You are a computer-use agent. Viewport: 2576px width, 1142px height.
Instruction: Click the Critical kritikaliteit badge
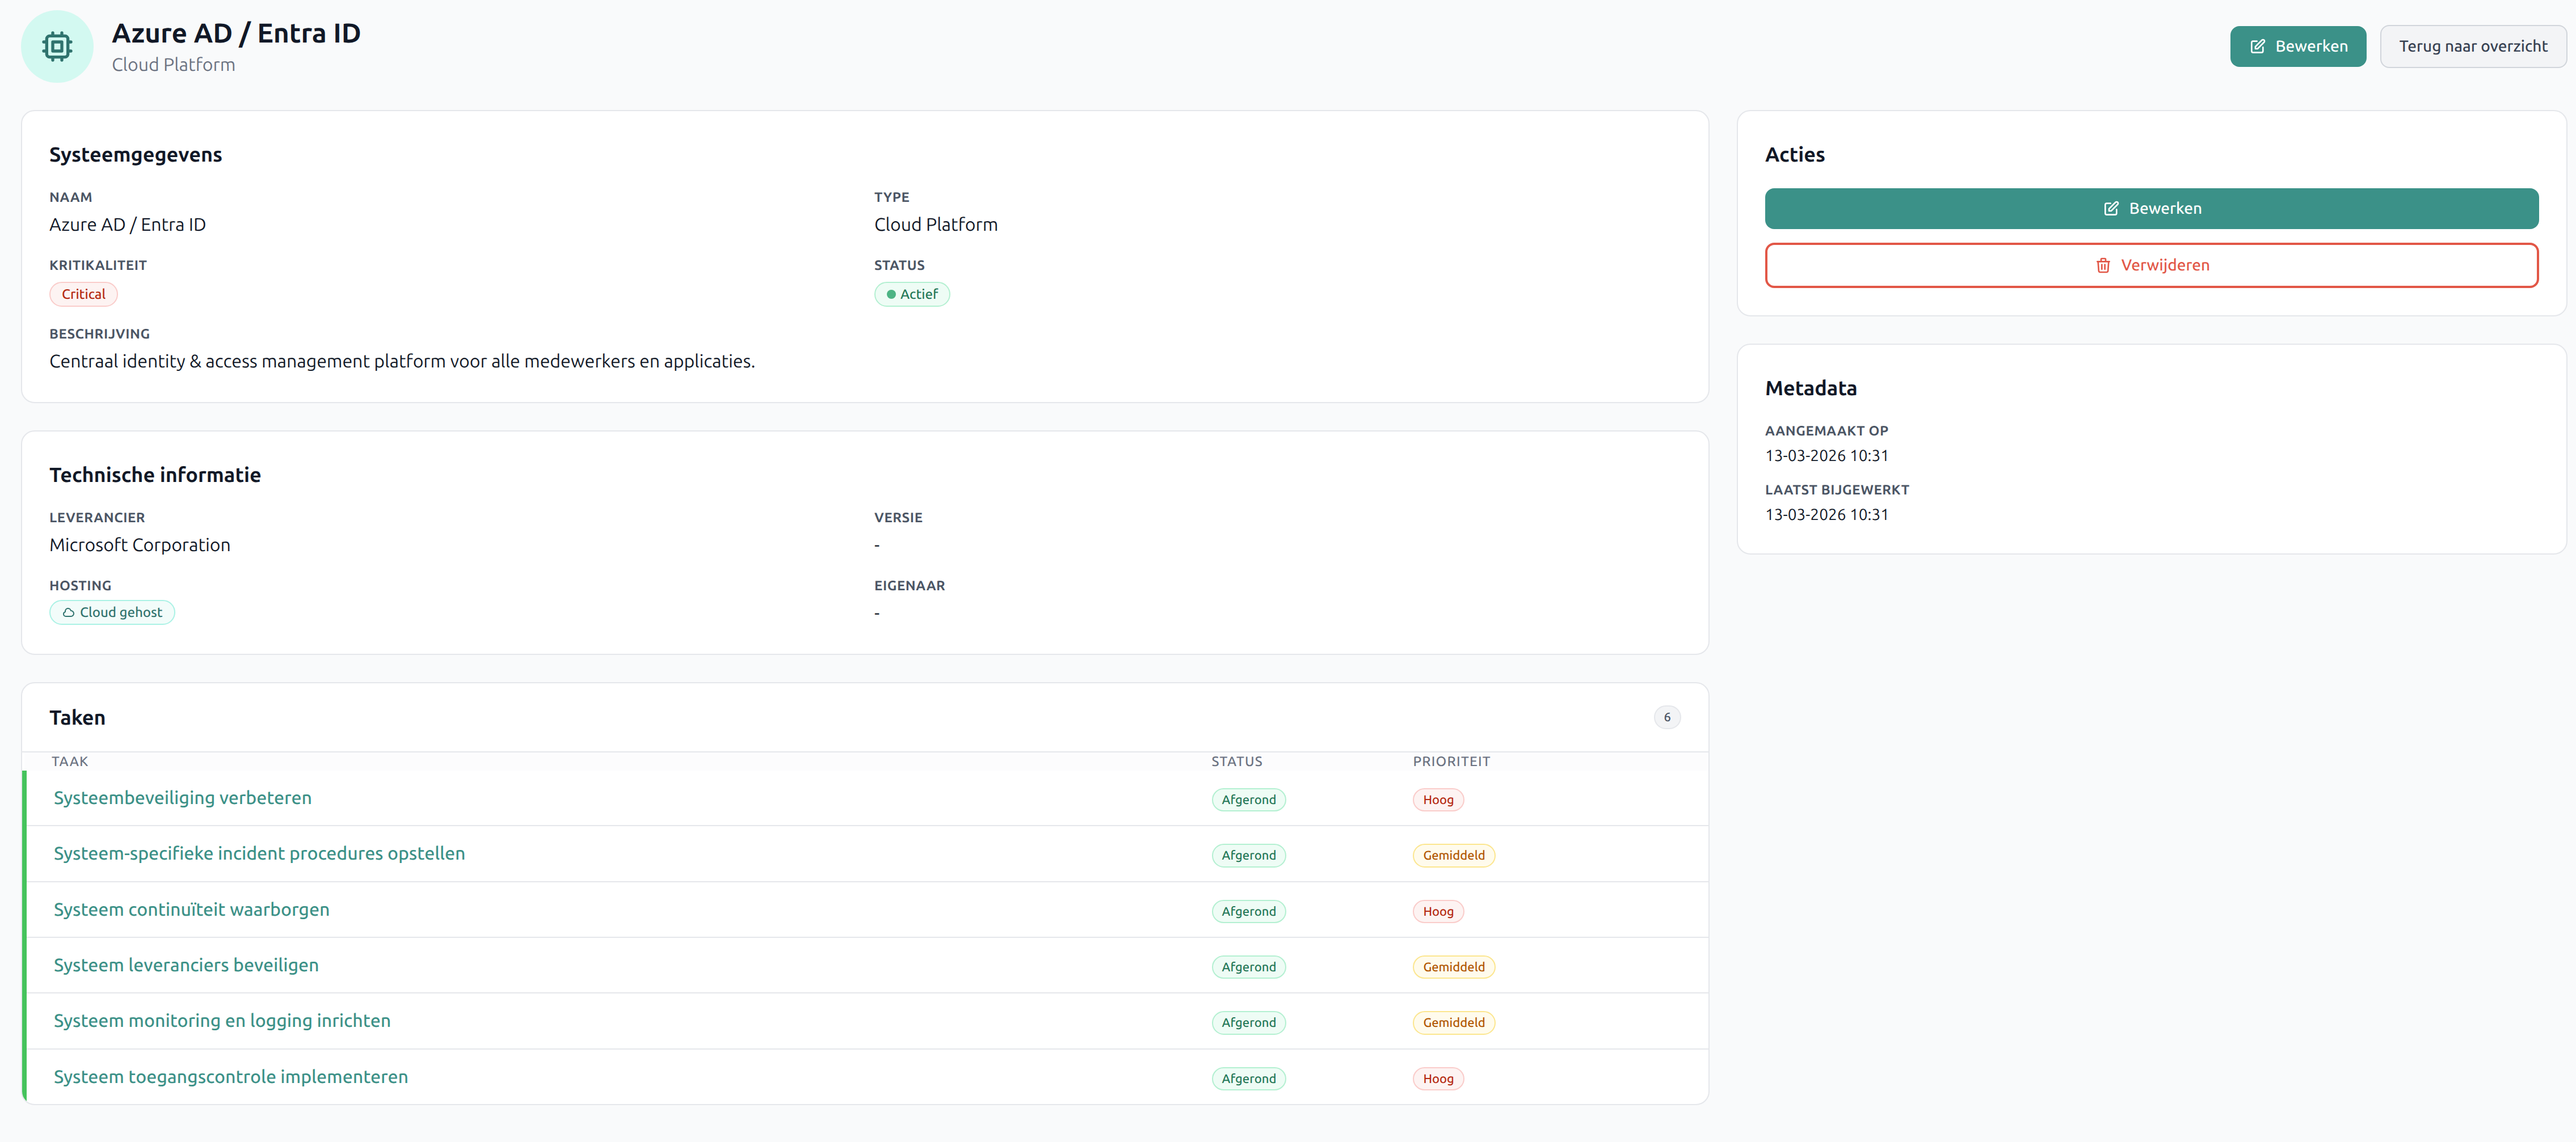(x=83, y=295)
